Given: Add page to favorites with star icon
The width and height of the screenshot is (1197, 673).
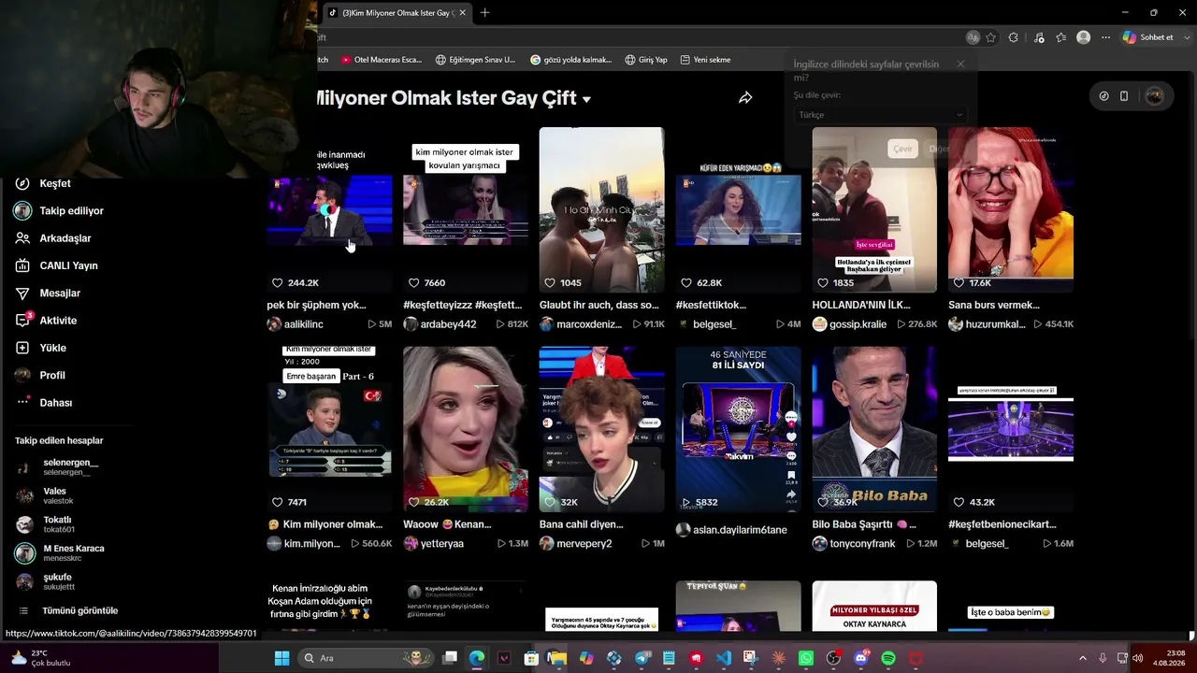Looking at the screenshot, I should pyautogui.click(x=990, y=37).
